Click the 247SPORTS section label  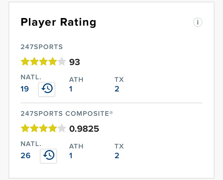click(42, 47)
